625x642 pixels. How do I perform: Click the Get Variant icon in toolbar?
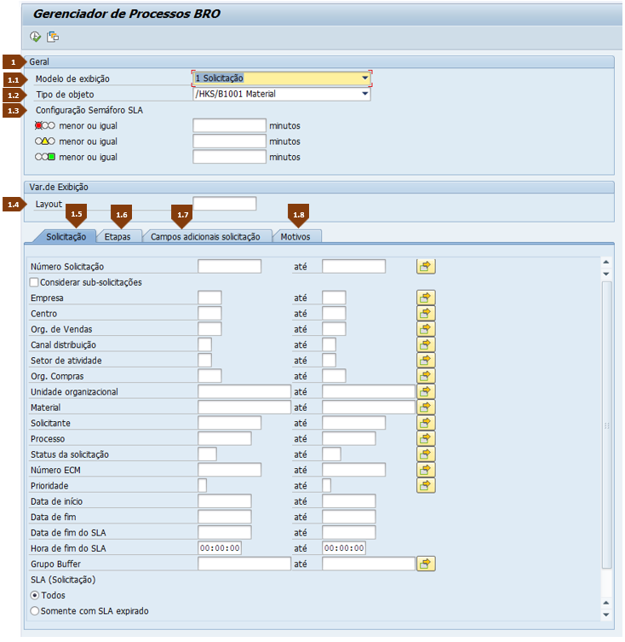53,37
